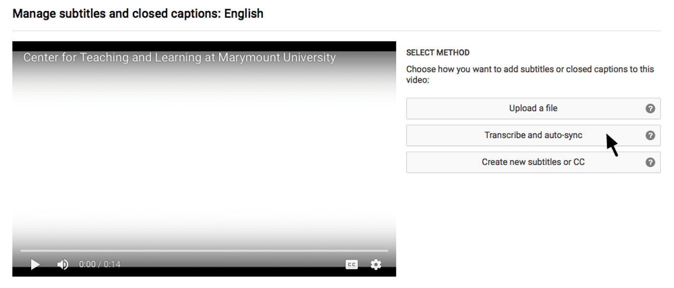The width and height of the screenshot is (674, 288).
Task: Click the divider line under the heading
Action: [x=337, y=31]
